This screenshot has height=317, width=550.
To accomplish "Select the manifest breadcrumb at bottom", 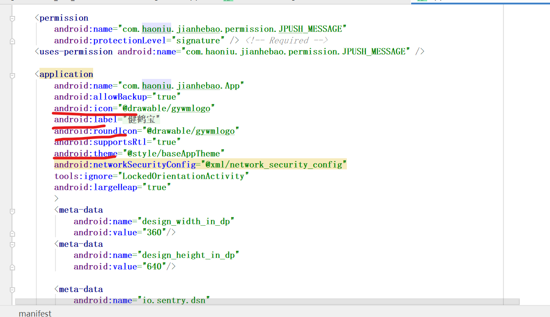I will click(35, 313).
